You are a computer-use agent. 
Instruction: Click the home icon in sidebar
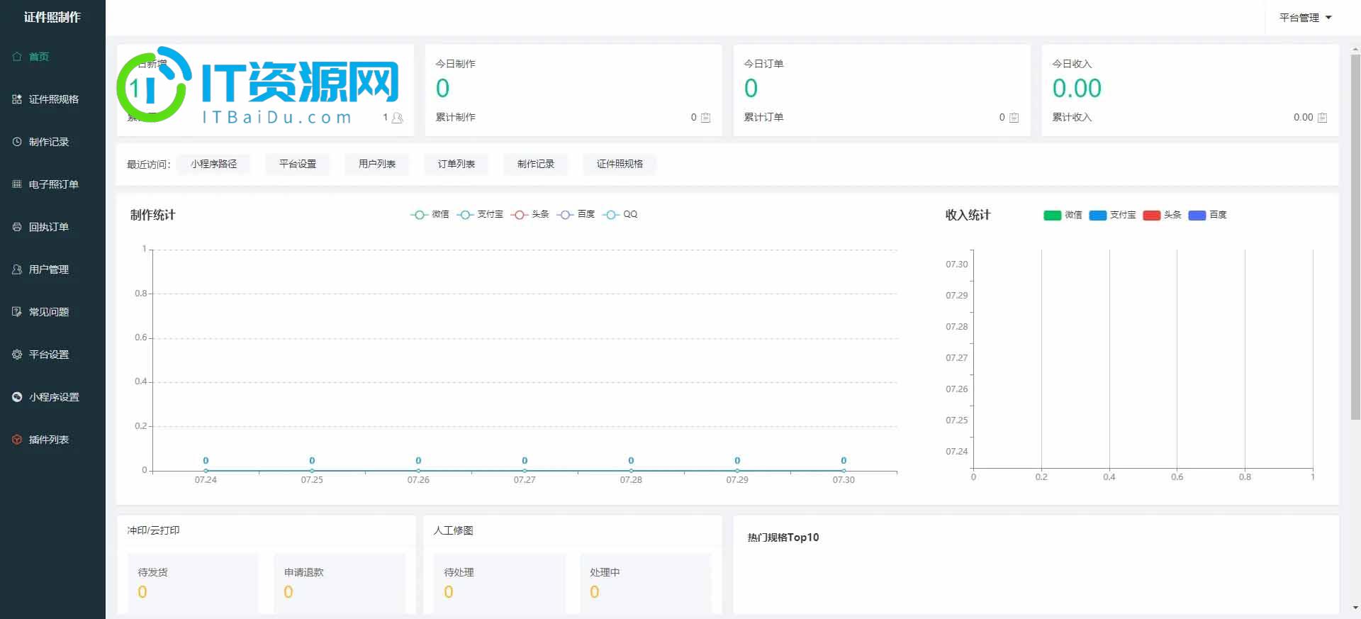point(17,57)
